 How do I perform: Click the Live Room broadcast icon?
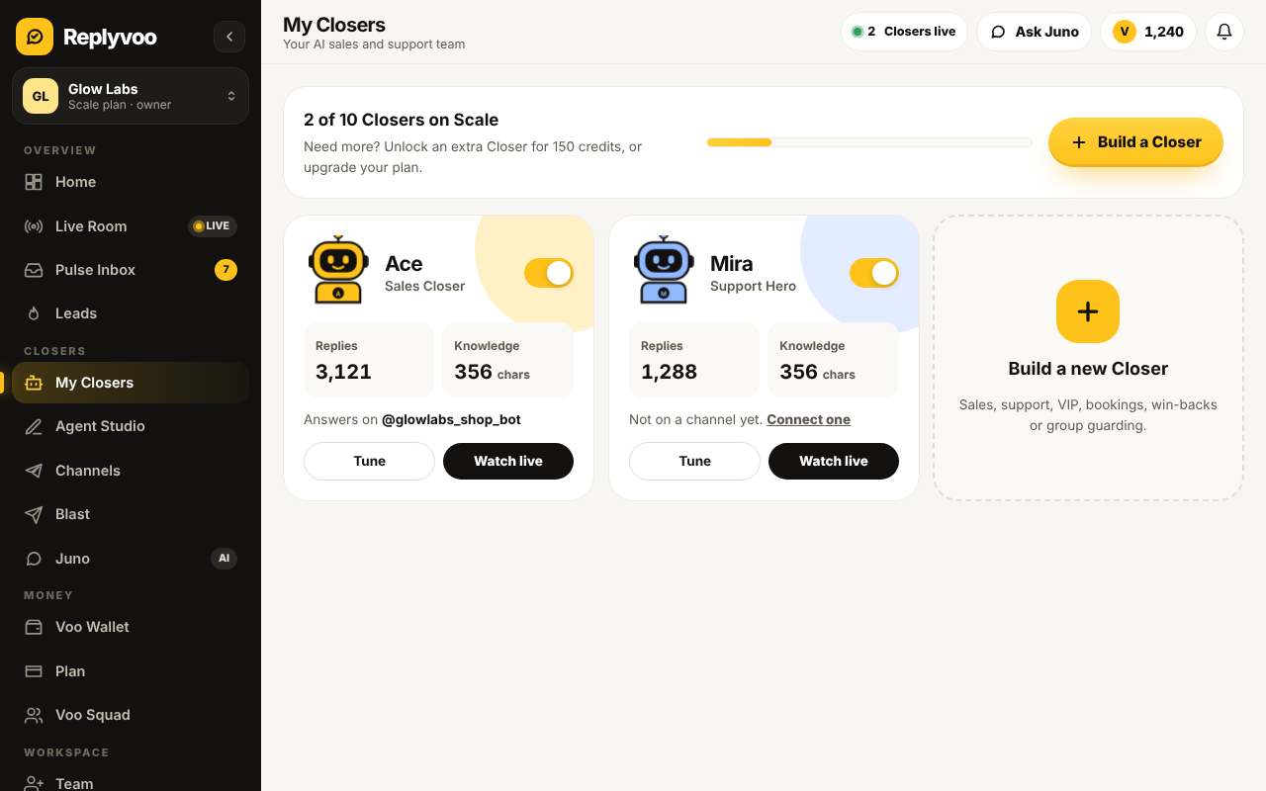click(34, 226)
